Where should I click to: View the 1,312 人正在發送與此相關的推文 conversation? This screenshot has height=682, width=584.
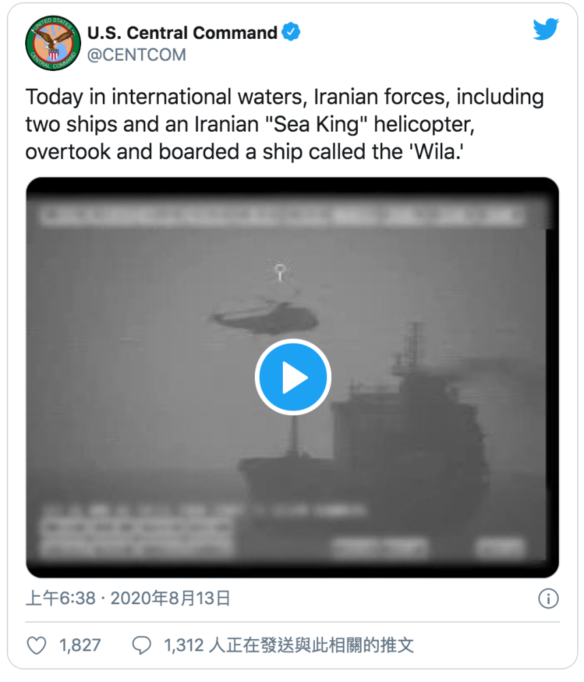click(x=288, y=645)
